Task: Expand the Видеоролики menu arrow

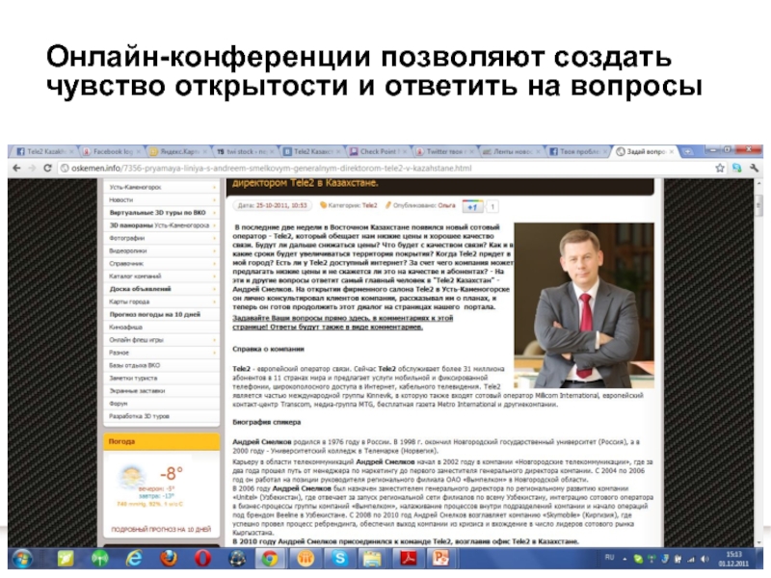Action: [214, 250]
